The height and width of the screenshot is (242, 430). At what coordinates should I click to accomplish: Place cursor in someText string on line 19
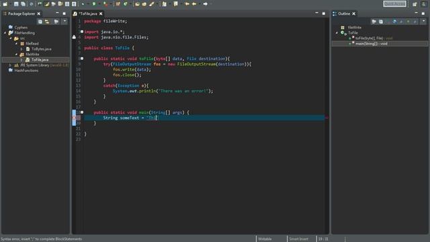coord(152,118)
